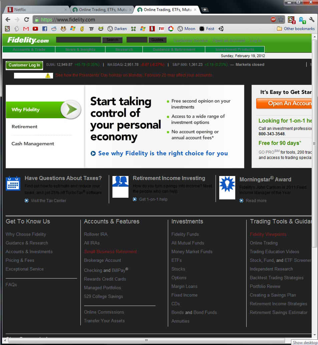318x345 pixels.
Task: Open the Research menu
Action: [124, 49]
